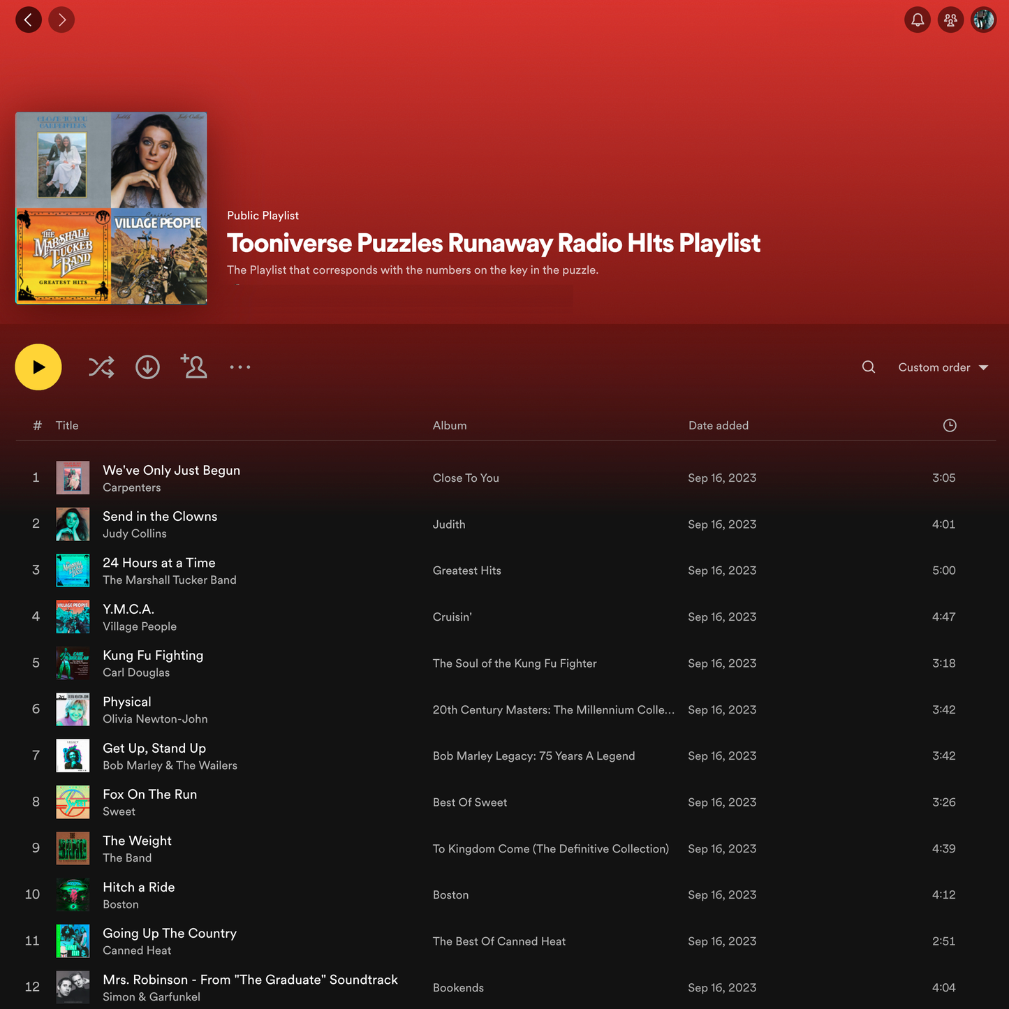Toggle shuffle for the playlist

[x=101, y=367]
